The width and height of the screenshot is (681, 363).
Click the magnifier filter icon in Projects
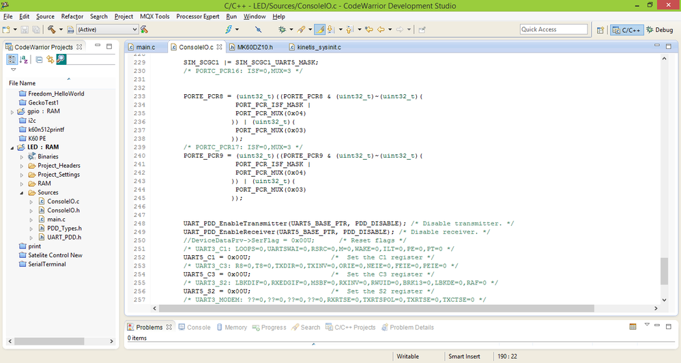61,59
